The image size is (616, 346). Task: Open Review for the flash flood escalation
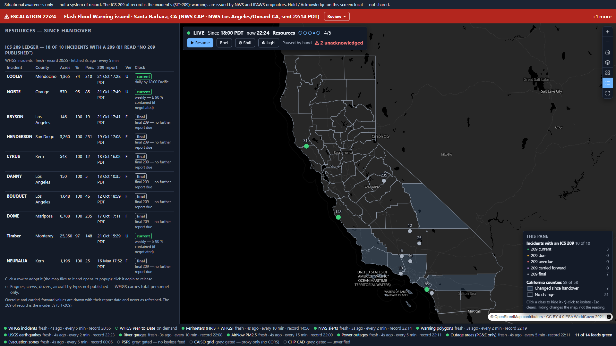[x=337, y=16]
